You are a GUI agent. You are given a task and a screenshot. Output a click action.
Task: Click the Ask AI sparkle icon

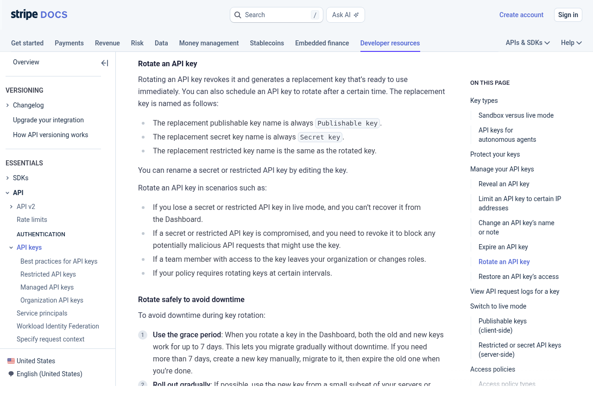click(356, 15)
